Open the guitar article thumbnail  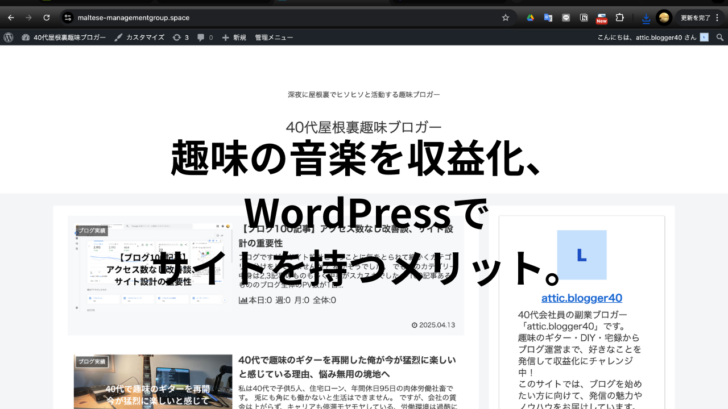point(153,382)
